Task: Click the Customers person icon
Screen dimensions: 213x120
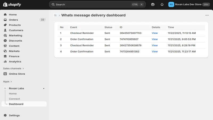Action: coord(5,30)
